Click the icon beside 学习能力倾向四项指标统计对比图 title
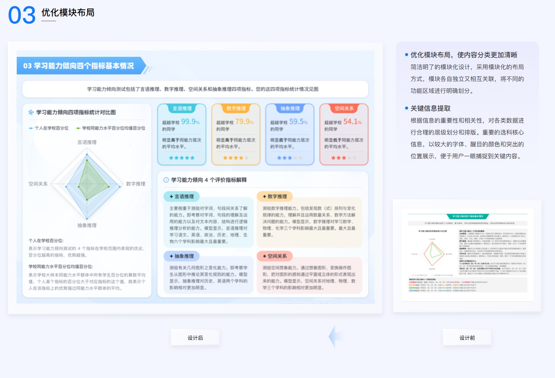The height and width of the screenshot is (378, 555). pyautogui.click(x=31, y=113)
